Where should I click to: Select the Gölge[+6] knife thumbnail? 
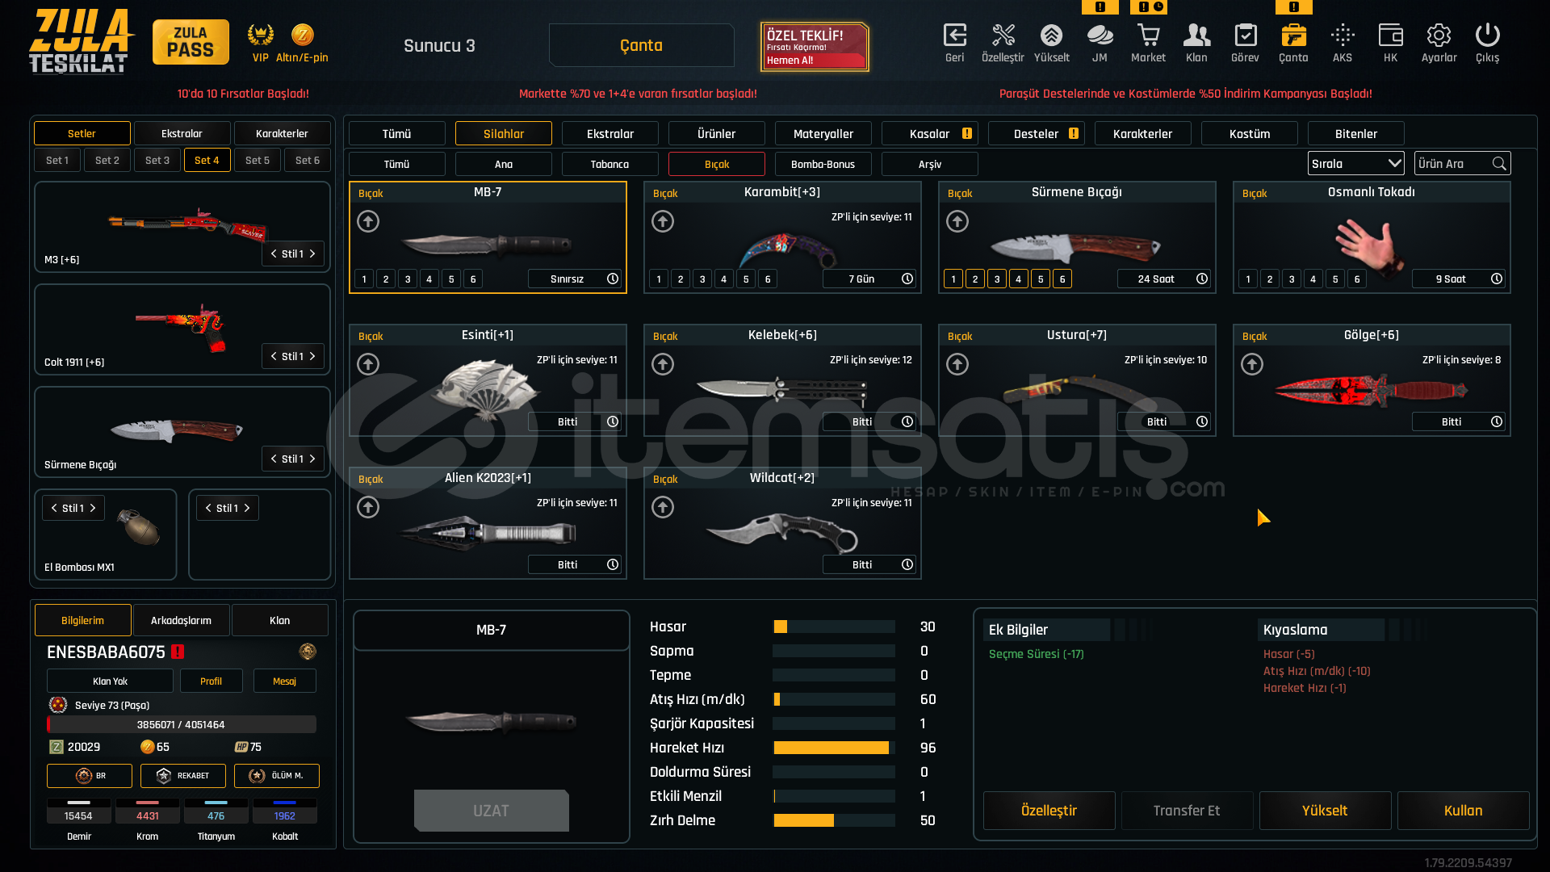(1371, 391)
